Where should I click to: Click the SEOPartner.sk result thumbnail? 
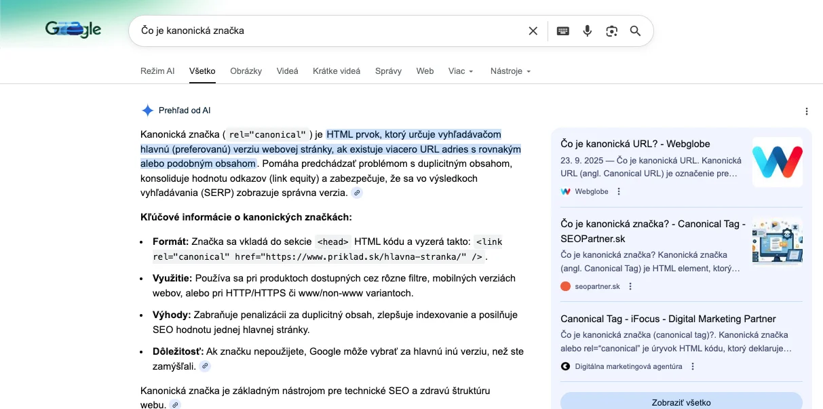click(x=777, y=242)
